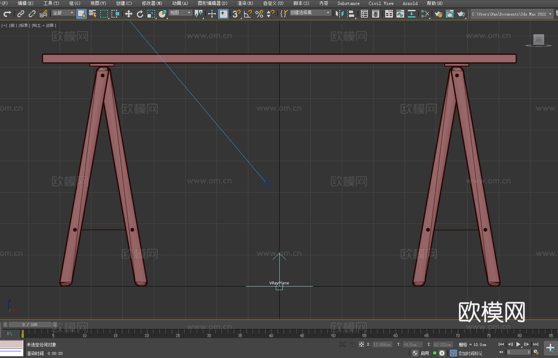Open Select by Name list icon
The image size is (558, 358).
93,14
